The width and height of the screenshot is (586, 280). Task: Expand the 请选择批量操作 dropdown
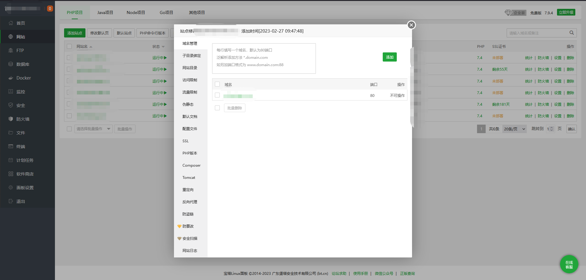pos(93,129)
